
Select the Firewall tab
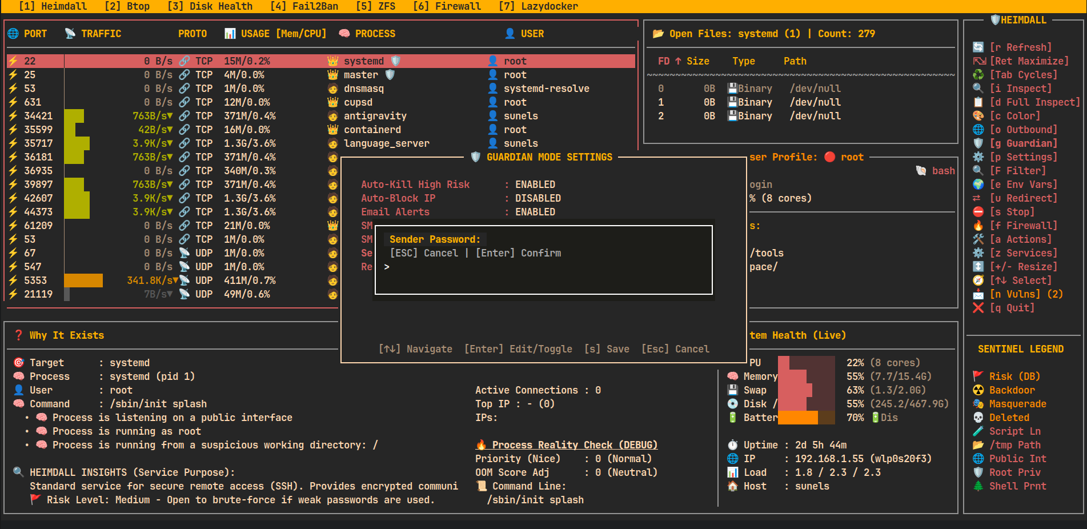click(x=447, y=6)
